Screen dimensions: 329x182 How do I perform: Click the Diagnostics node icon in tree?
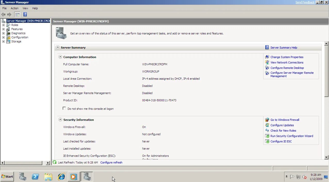(x=8, y=33)
